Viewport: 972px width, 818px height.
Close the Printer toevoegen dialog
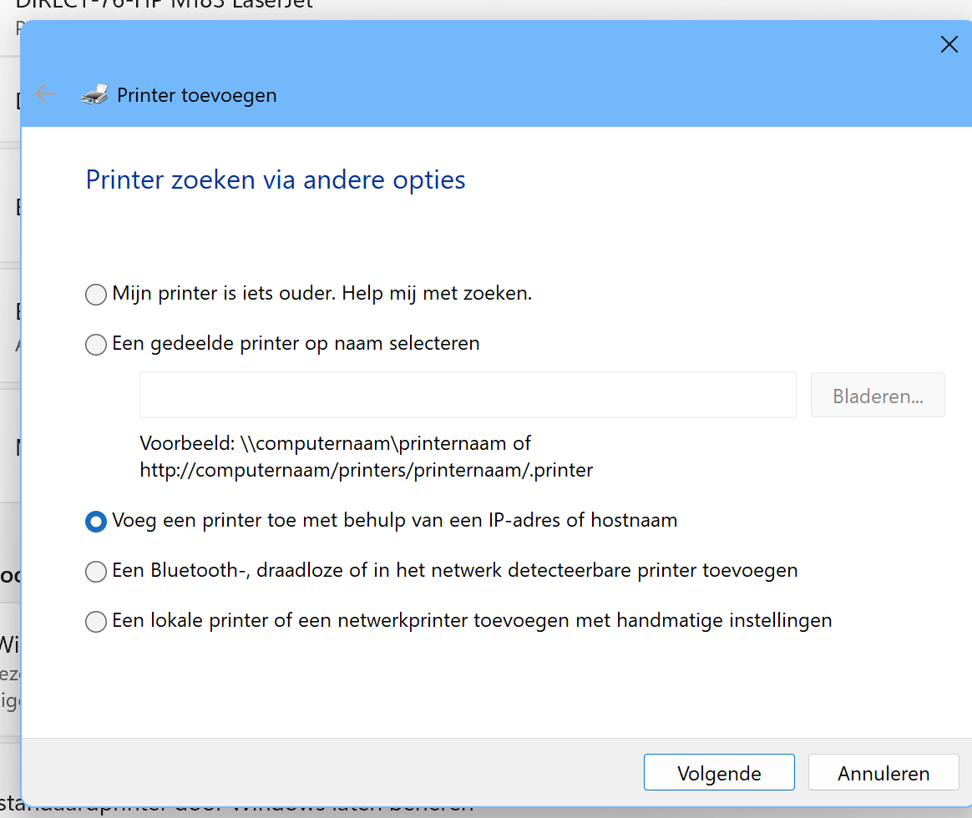[949, 45]
